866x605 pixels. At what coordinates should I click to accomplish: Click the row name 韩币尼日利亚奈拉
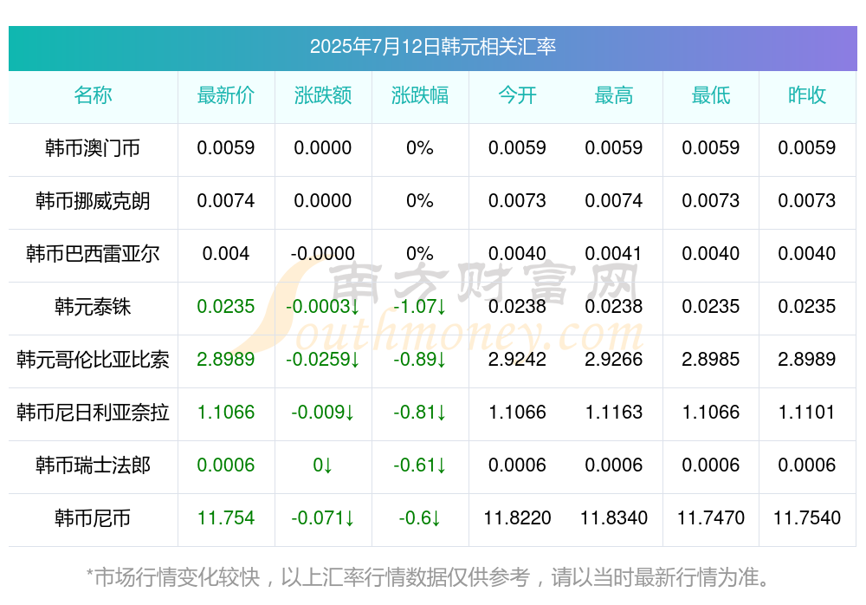click(93, 413)
